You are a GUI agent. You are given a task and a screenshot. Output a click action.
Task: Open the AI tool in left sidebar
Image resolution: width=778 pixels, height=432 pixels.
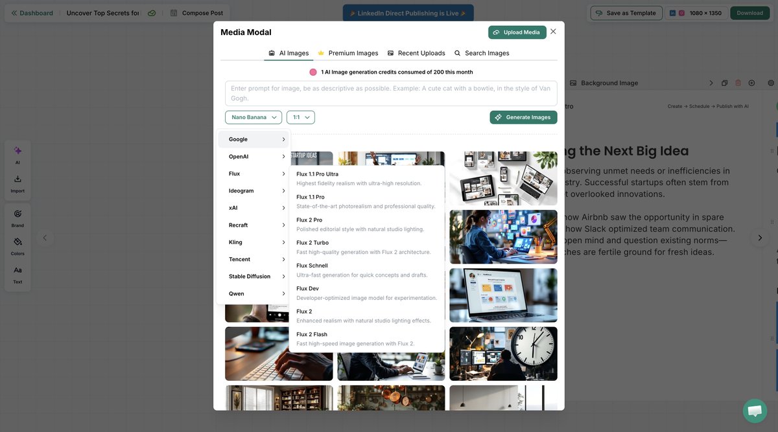[18, 155]
